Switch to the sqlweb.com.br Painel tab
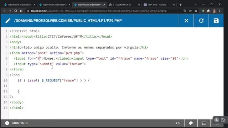The width and height of the screenshot is (228, 128). [x=20, y=5]
